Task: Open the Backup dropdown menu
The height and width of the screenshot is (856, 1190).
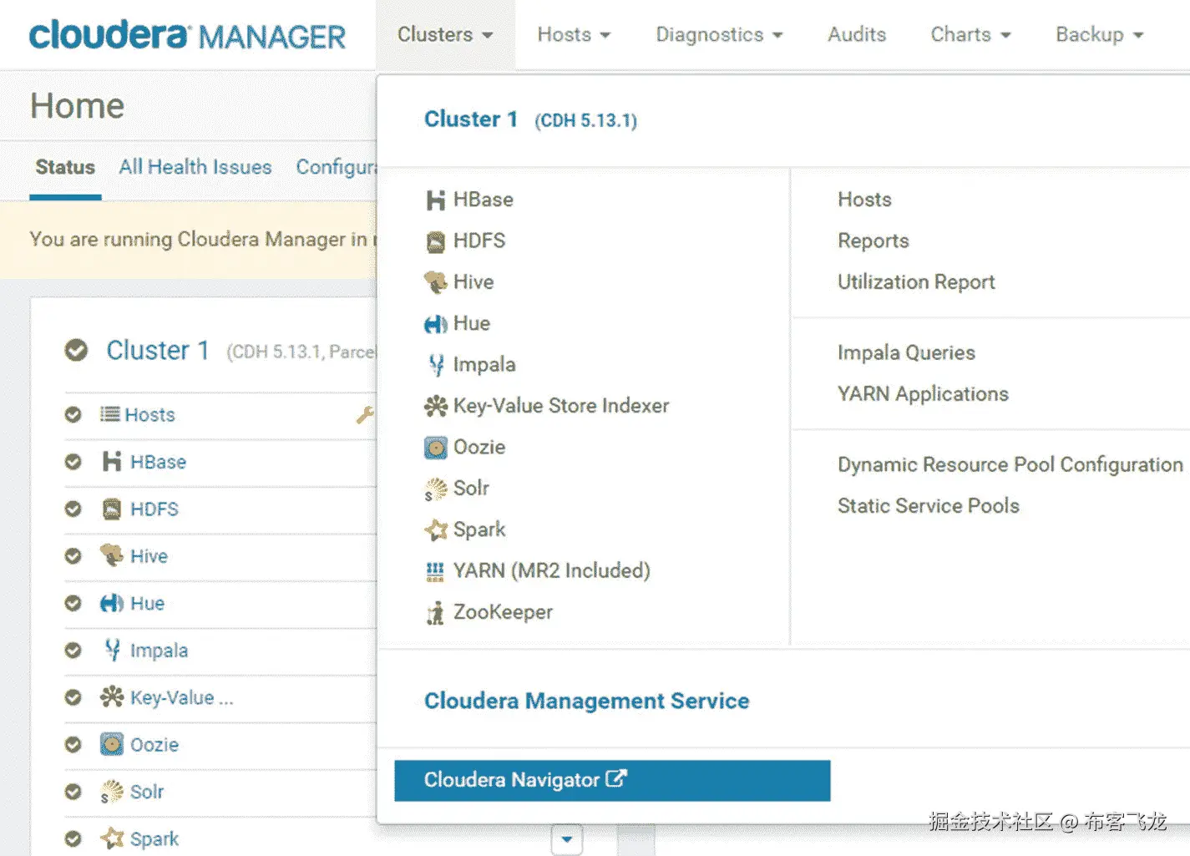Action: pyautogui.click(x=1099, y=34)
